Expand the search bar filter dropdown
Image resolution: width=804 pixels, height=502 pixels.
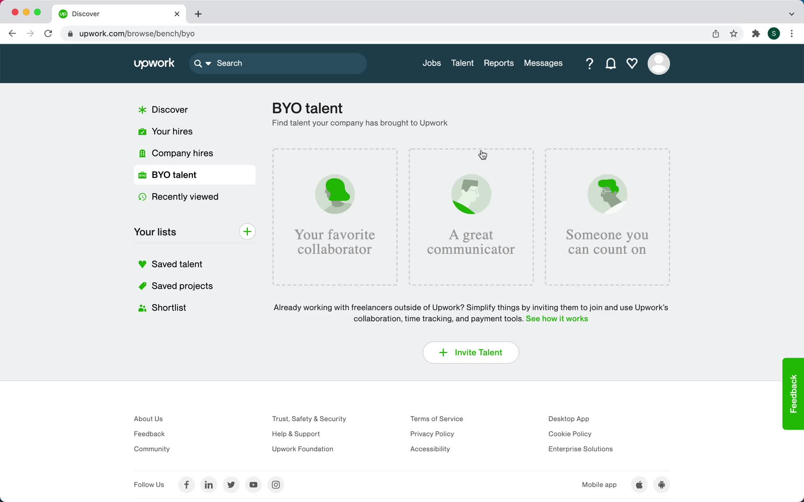(x=208, y=64)
